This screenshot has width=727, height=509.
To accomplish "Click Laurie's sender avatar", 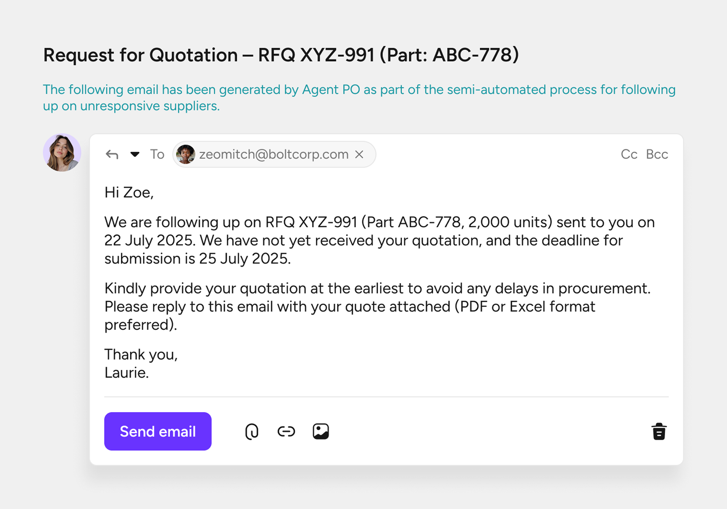I will click(x=62, y=152).
